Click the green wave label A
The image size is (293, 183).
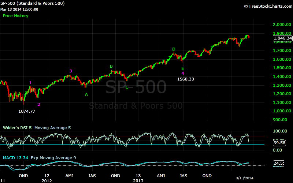coord(86,95)
